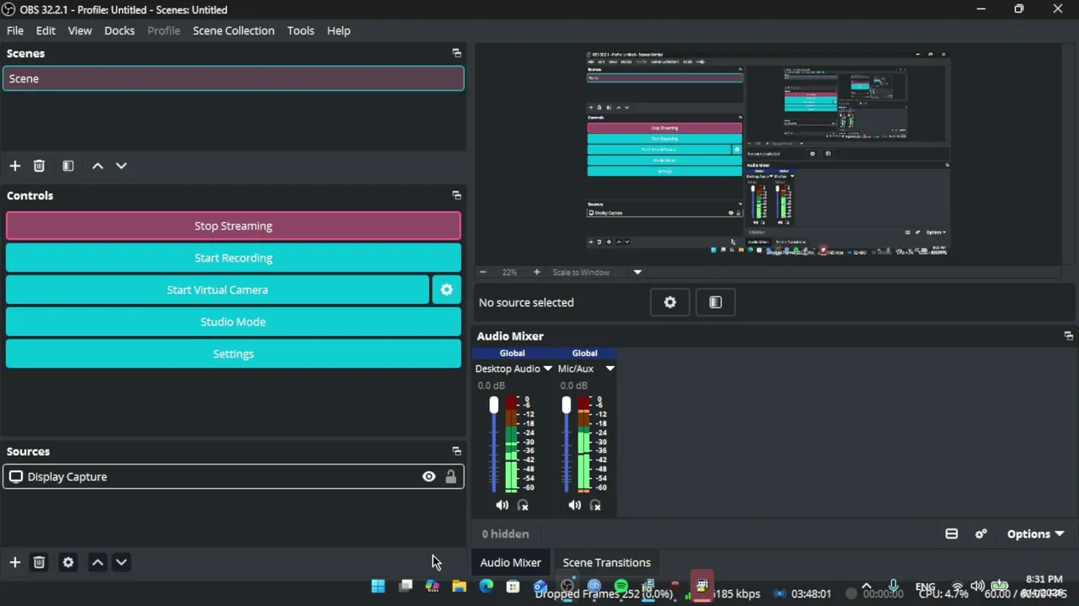Mute the Desktop Audio channel
The image size is (1079, 606).
coord(502,505)
